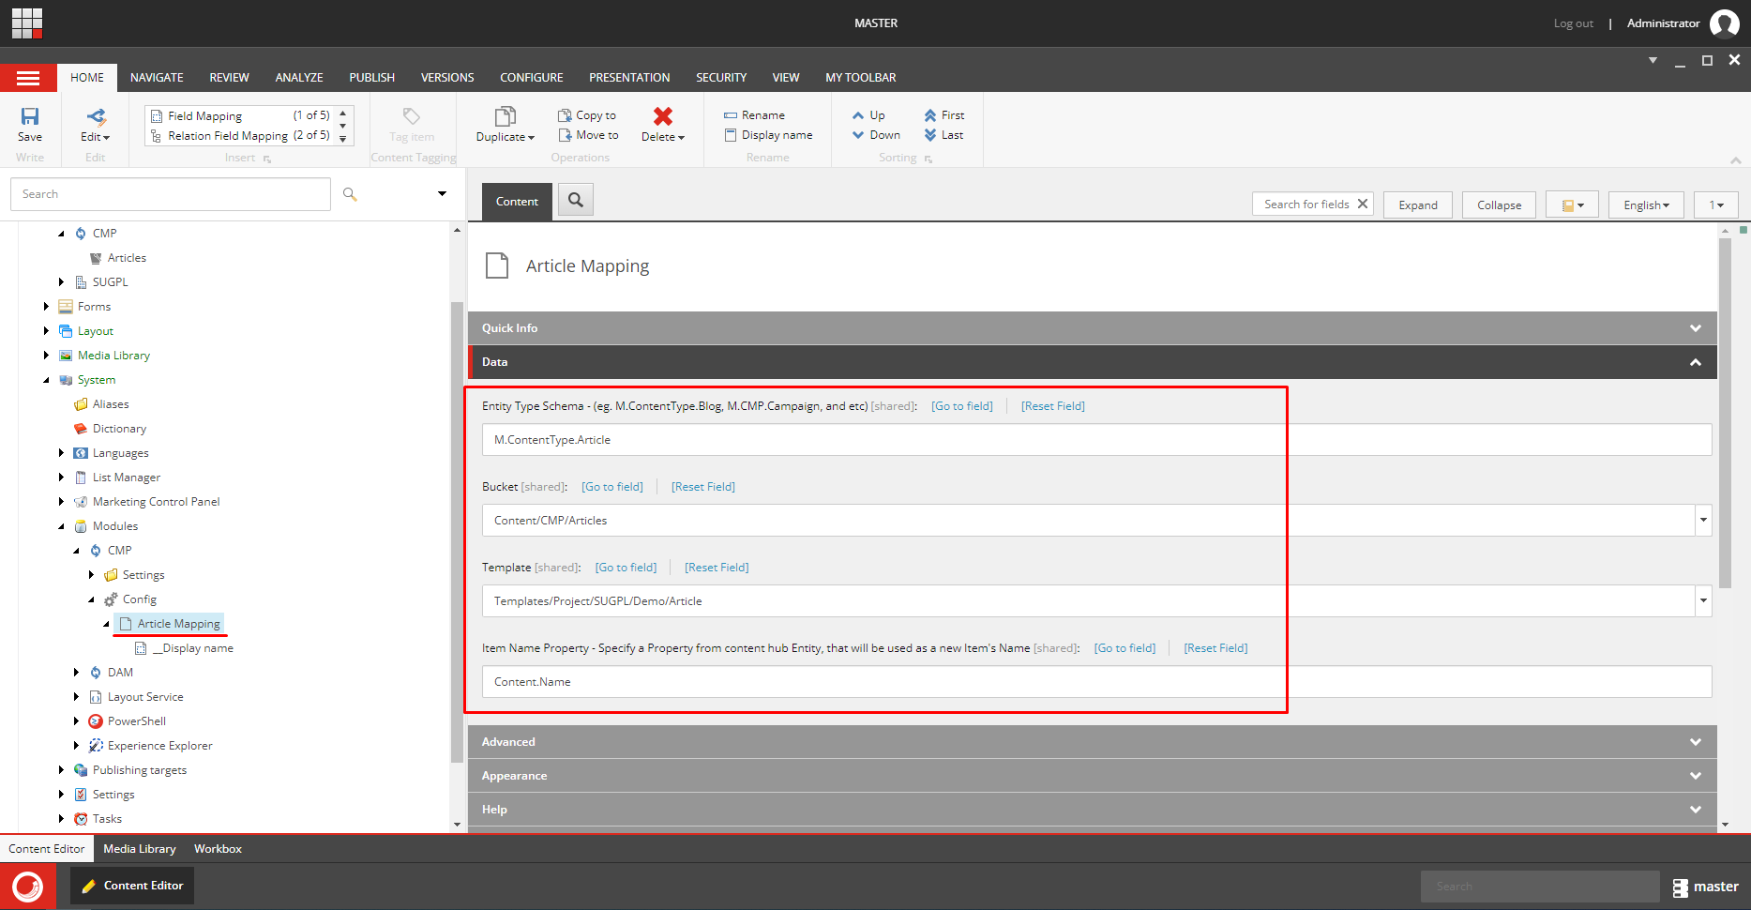This screenshot has width=1751, height=910.
Task: Open the English language dropdown
Action: coord(1646,205)
